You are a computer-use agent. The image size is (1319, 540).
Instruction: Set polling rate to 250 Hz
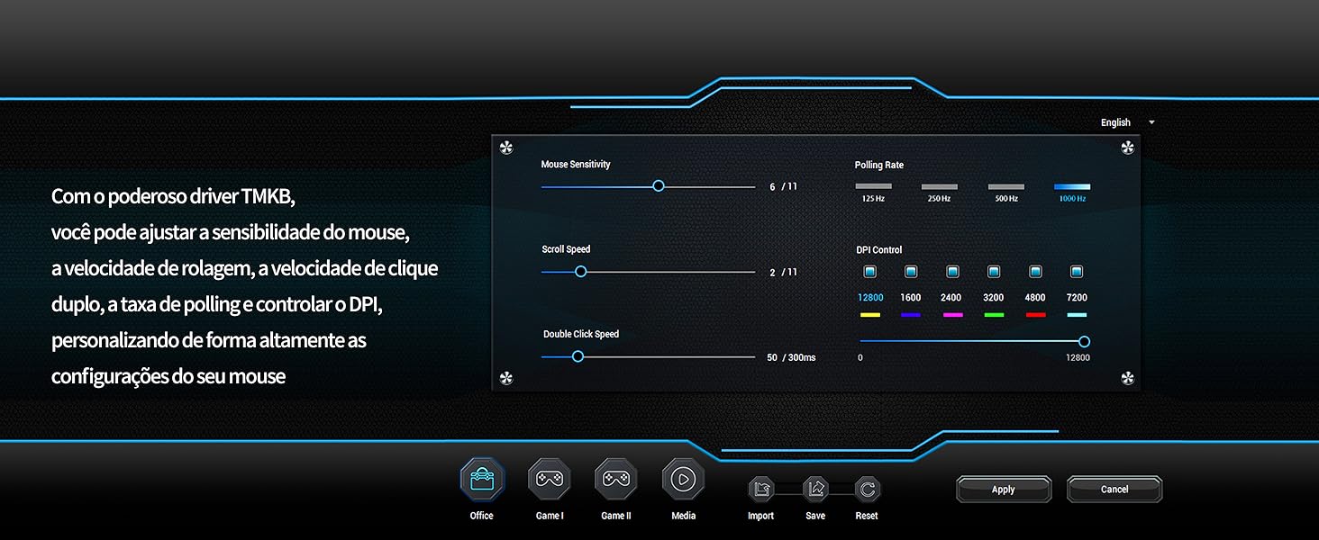click(x=940, y=186)
